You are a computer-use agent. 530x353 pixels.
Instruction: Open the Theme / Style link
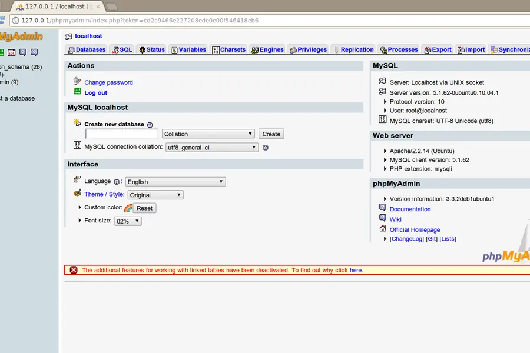point(104,194)
